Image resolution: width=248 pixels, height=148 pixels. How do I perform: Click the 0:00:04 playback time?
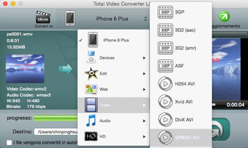(x=235, y=105)
